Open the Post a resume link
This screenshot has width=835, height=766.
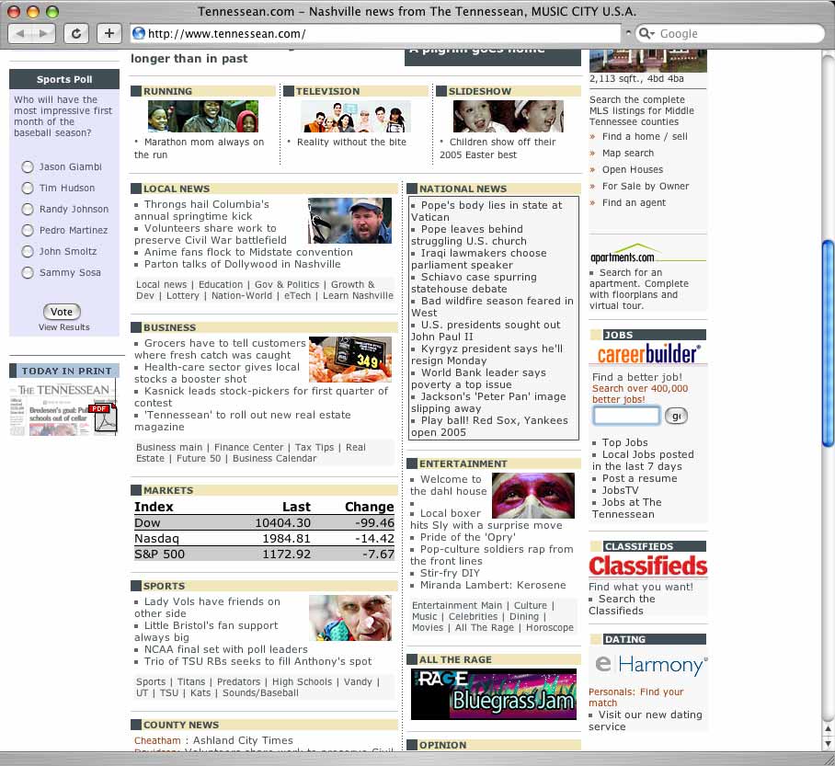pos(639,478)
